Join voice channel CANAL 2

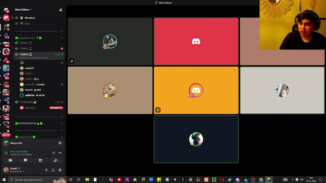[39, 49]
